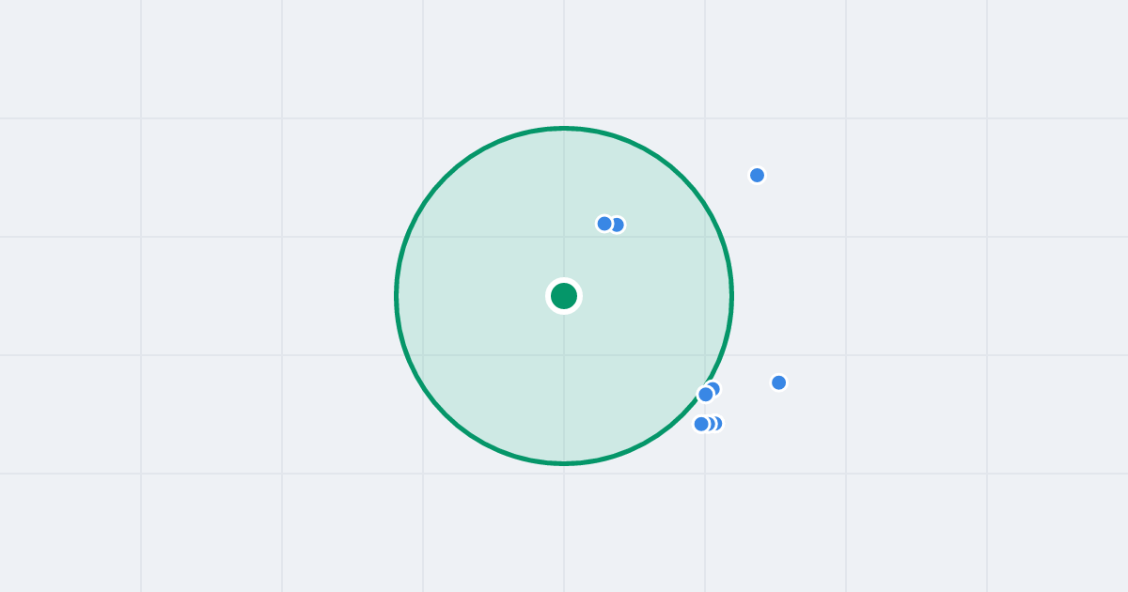Click the rightmost point of the green circle outline
Screen dimensions: 1128x592
click(x=731, y=296)
